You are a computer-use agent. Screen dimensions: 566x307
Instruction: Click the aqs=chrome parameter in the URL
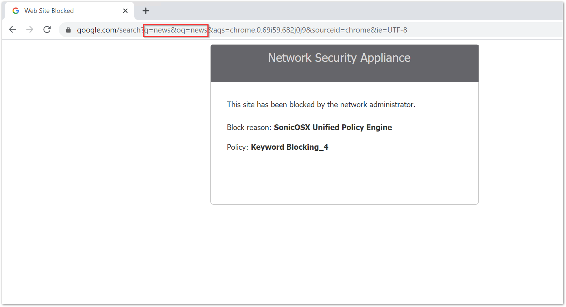234,30
